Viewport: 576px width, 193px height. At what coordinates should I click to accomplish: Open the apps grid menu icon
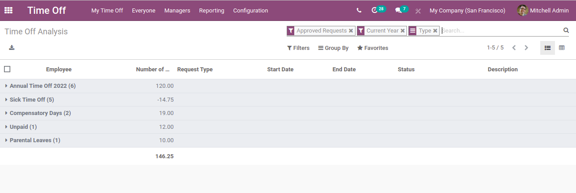[8, 10]
